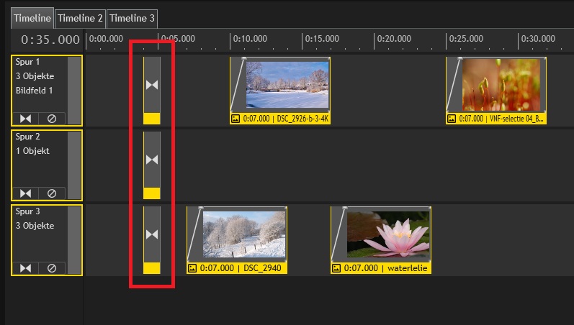574x325 pixels.
Task: Click the bowtie icon in Spur 1 header
Action: pos(26,119)
